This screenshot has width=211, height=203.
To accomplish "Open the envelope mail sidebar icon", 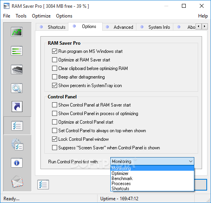I will pyautogui.click(x=17, y=182).
